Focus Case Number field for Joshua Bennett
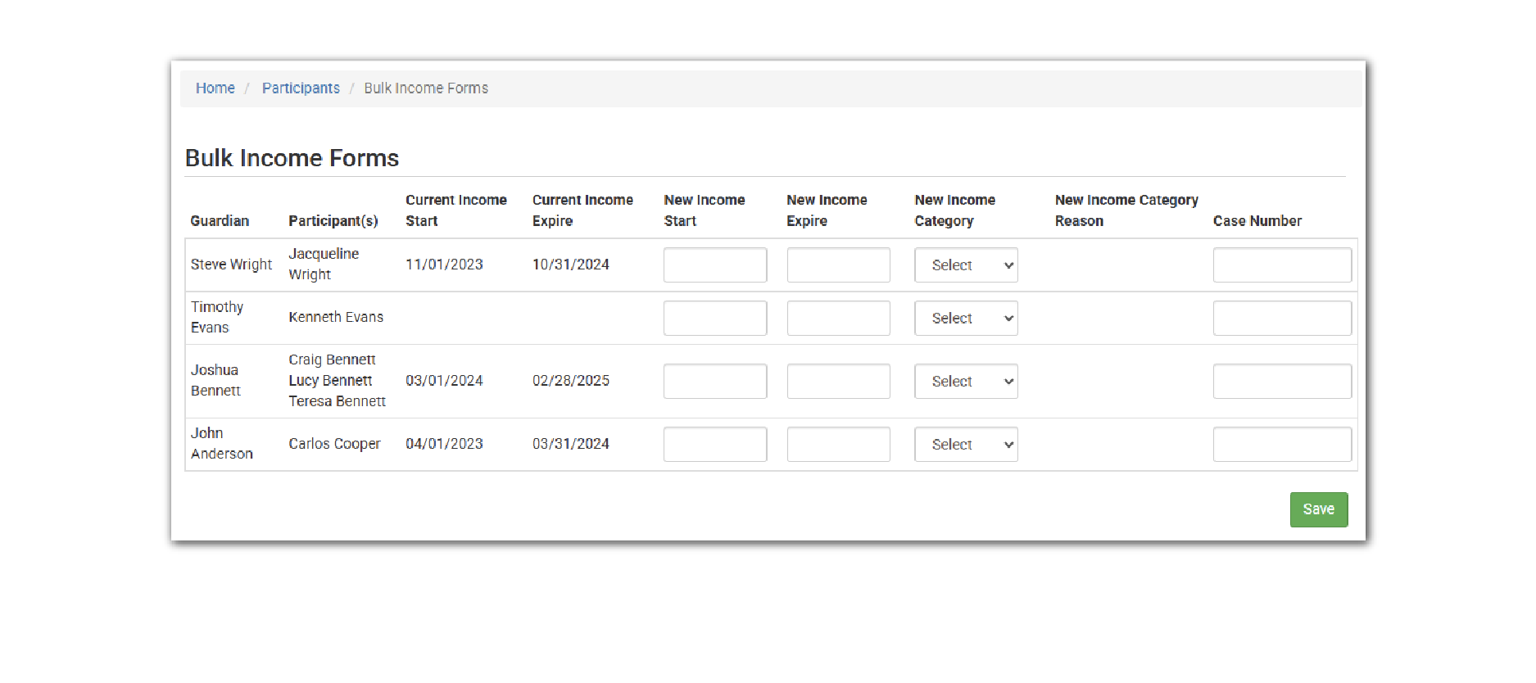 pyautogui.click(x=1281, y=382)
